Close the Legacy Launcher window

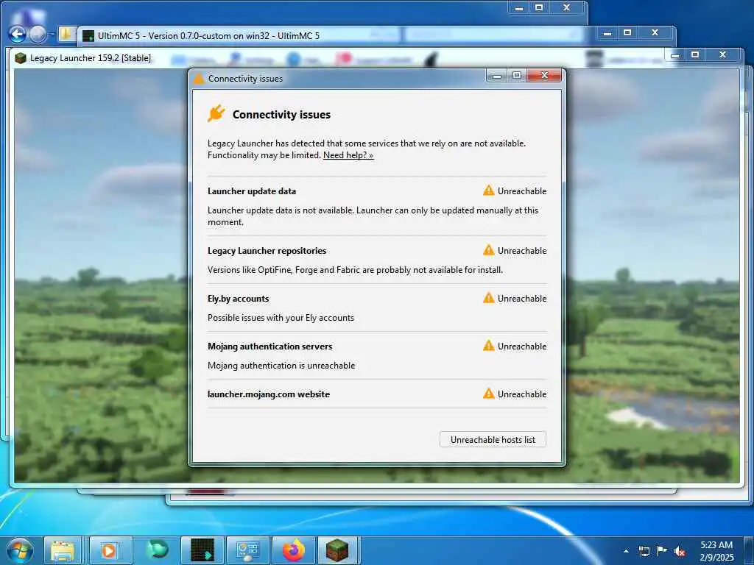[x=722, y=54]
